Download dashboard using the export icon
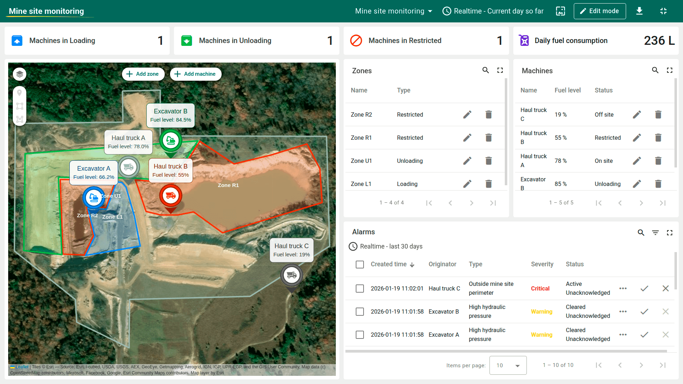Viewport: 683px width, 384px height. click(x=639, y=11)
